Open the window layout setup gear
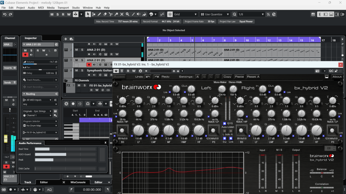Screen dimensions: 346x194 tap(342, 15)
